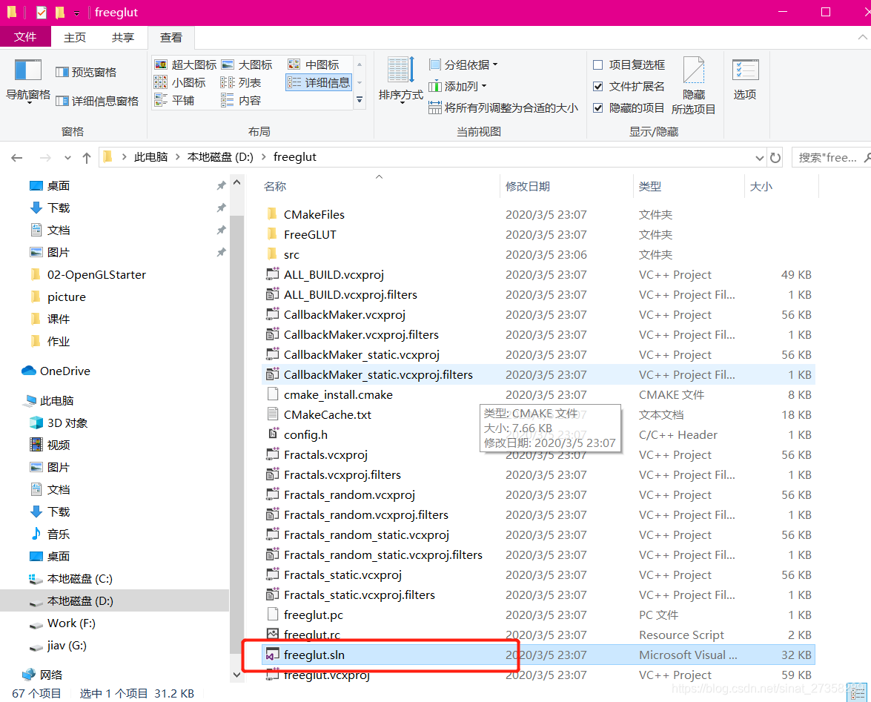Hide selected items button
871x702 pixels.
pyautogui.click(x=693, y=85)
